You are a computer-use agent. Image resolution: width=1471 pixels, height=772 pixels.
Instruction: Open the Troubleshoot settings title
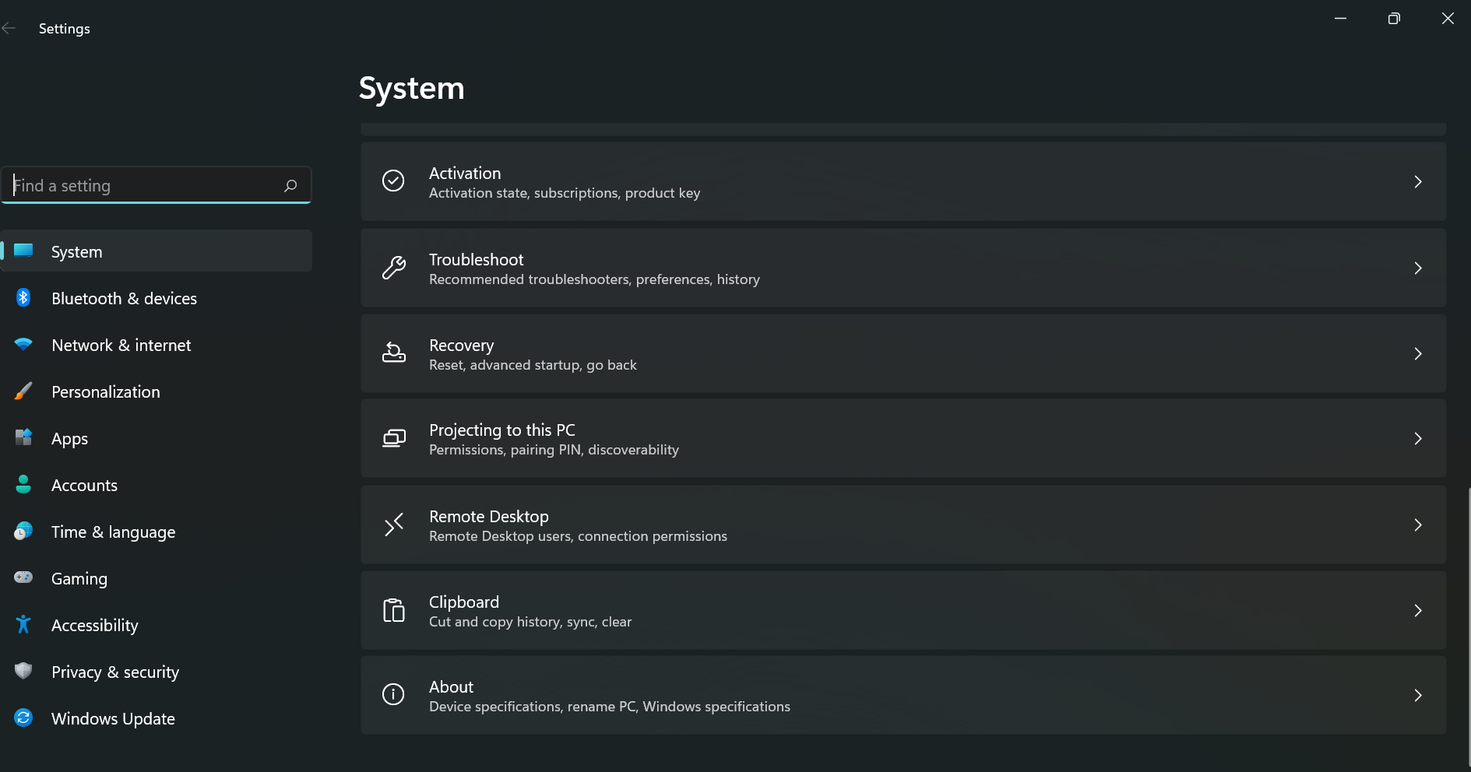click(477, 260)
